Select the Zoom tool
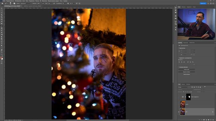This screenshot has height=121, width=216. (2, 52)
